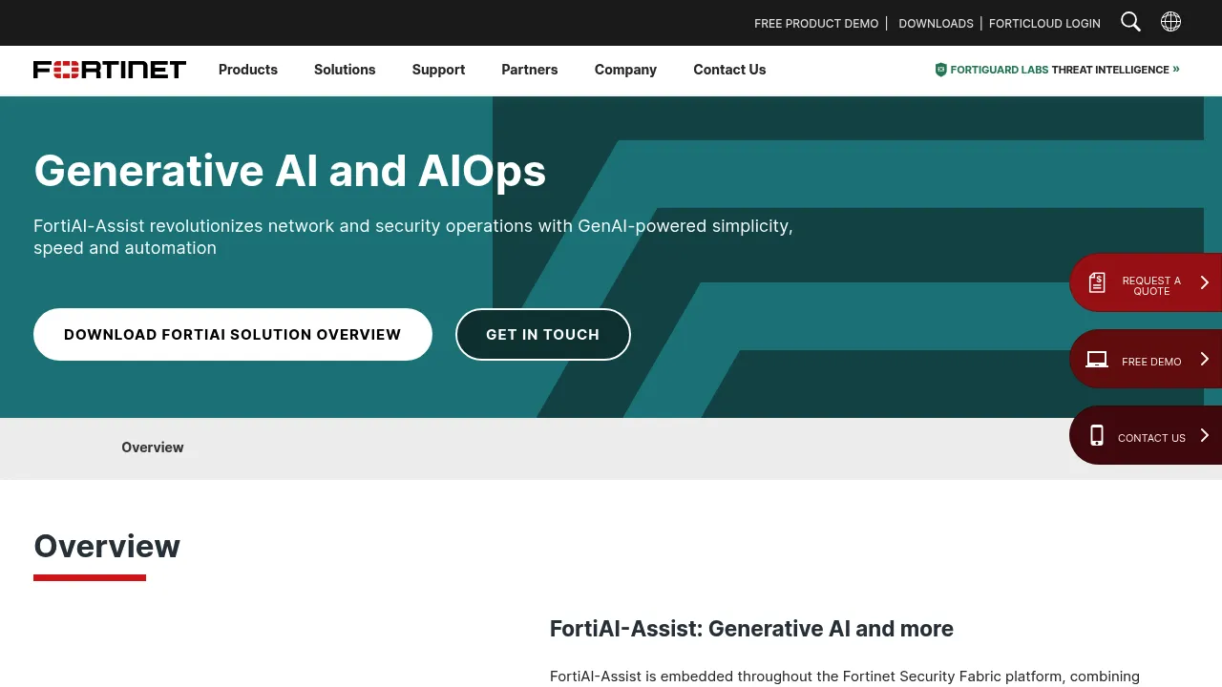Go to the Fortinet logo homepage

tap(110, 70)
